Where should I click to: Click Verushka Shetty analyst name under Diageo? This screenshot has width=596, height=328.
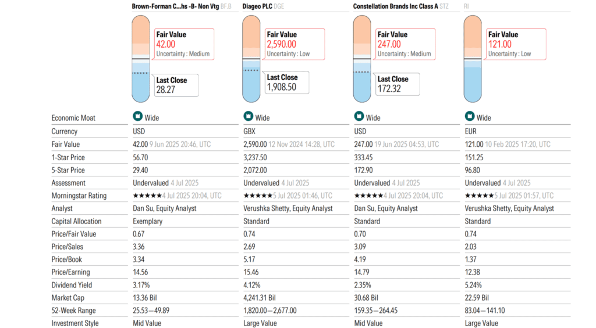(x=288, y=208)
